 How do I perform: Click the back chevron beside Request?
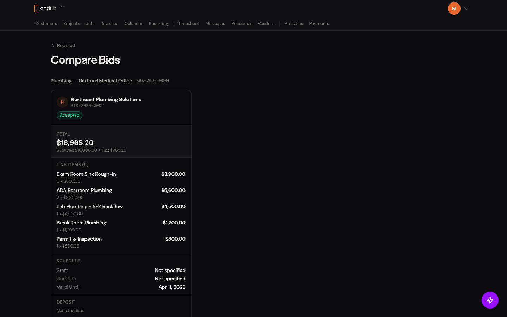pos(53,45)
